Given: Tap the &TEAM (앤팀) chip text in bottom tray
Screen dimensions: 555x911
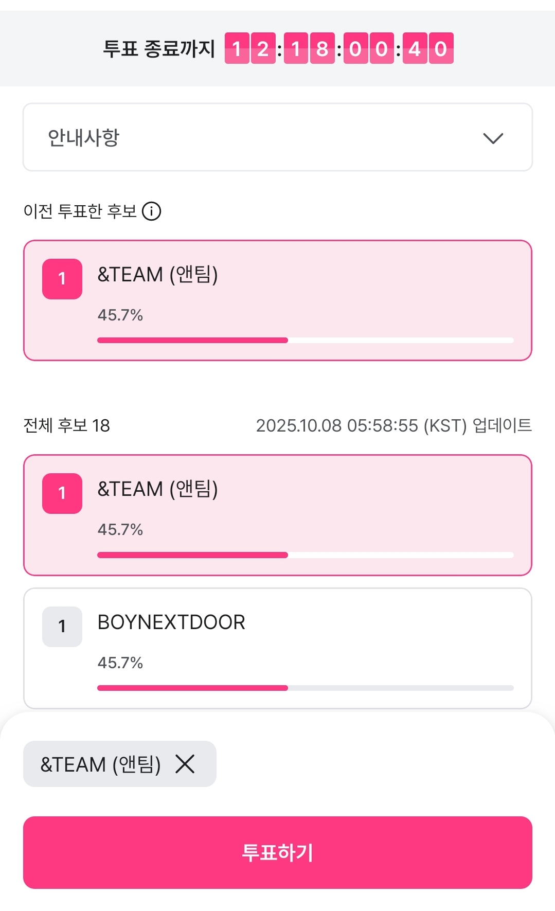Looking at the screenshot, I should (101, 764).
